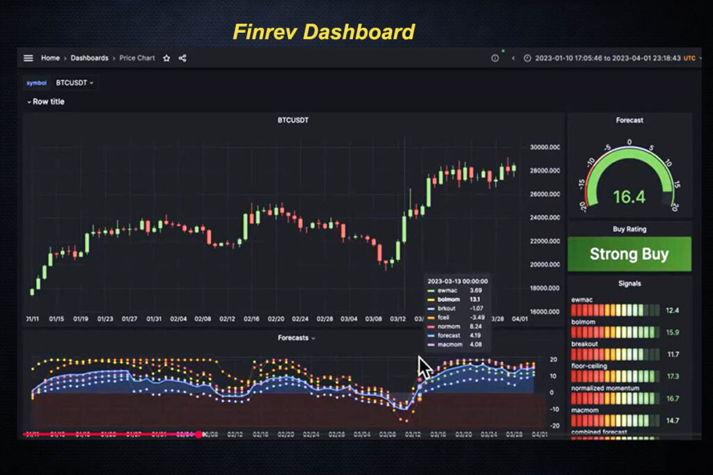The height and width of the screenshot is (475, 713).
Task: Open the main navigation hamburger menu
Action: coord(26,58)
